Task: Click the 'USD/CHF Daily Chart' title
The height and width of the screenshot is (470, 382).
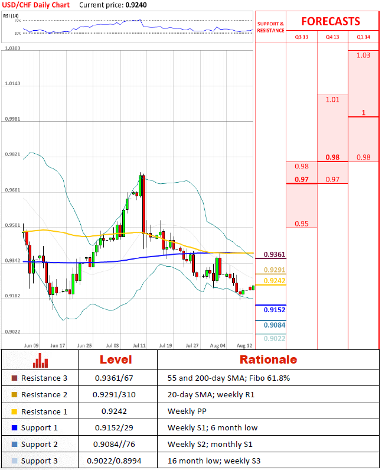Action: (36, 5)
